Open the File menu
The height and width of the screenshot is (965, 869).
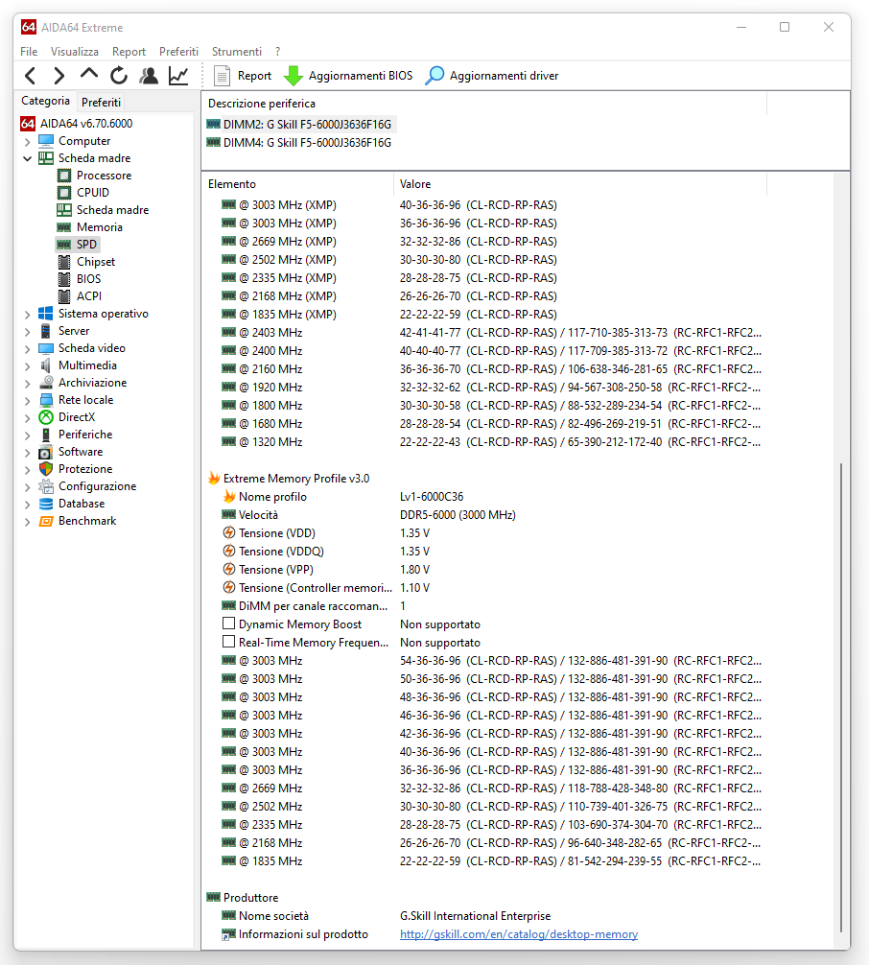click(29, 52)
